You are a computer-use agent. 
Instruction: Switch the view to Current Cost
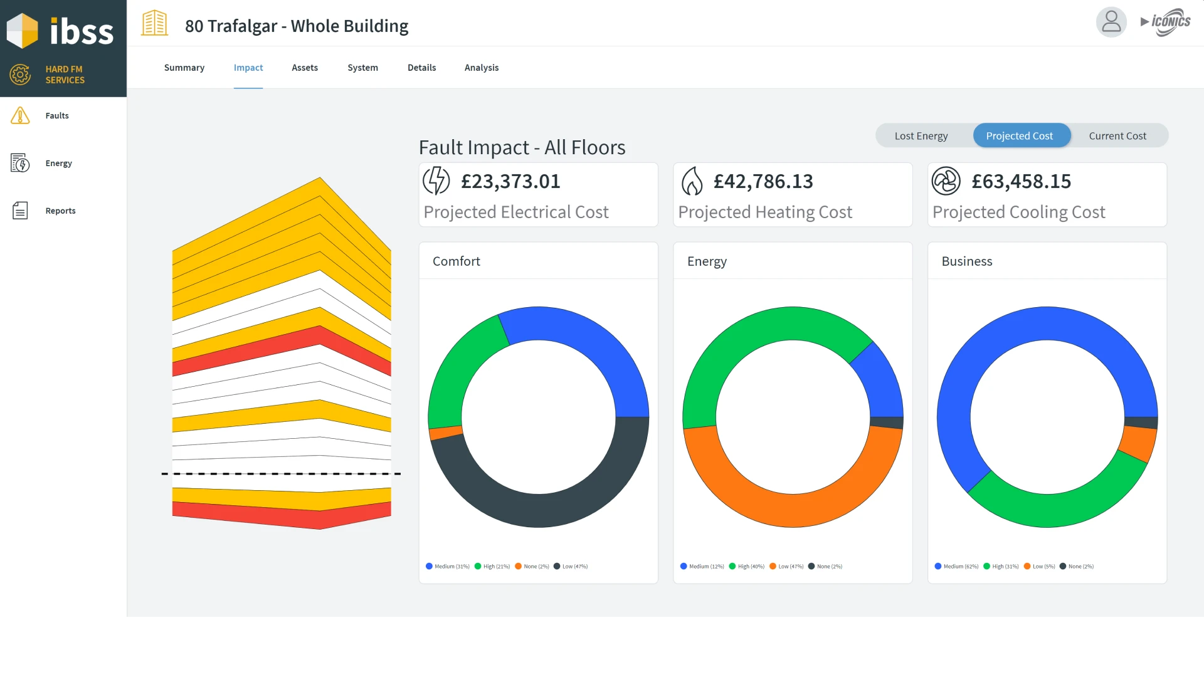(x=1117, y=136)
